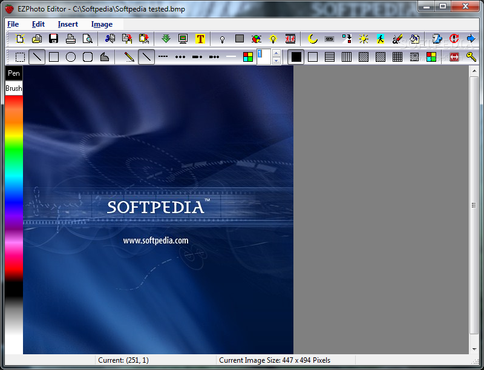Screen dimensions: 484x370
Task: Insert text with yellow T icon
Action: 200,39
